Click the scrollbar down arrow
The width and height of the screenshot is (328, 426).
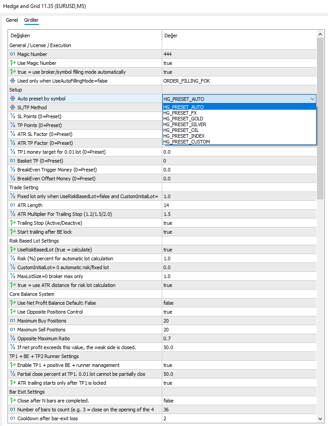(320, 418)
